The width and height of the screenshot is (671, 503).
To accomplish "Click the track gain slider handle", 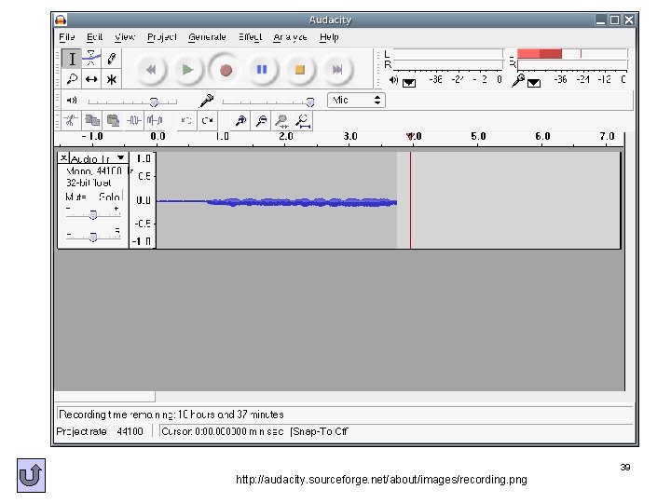I will pos(93,214).
